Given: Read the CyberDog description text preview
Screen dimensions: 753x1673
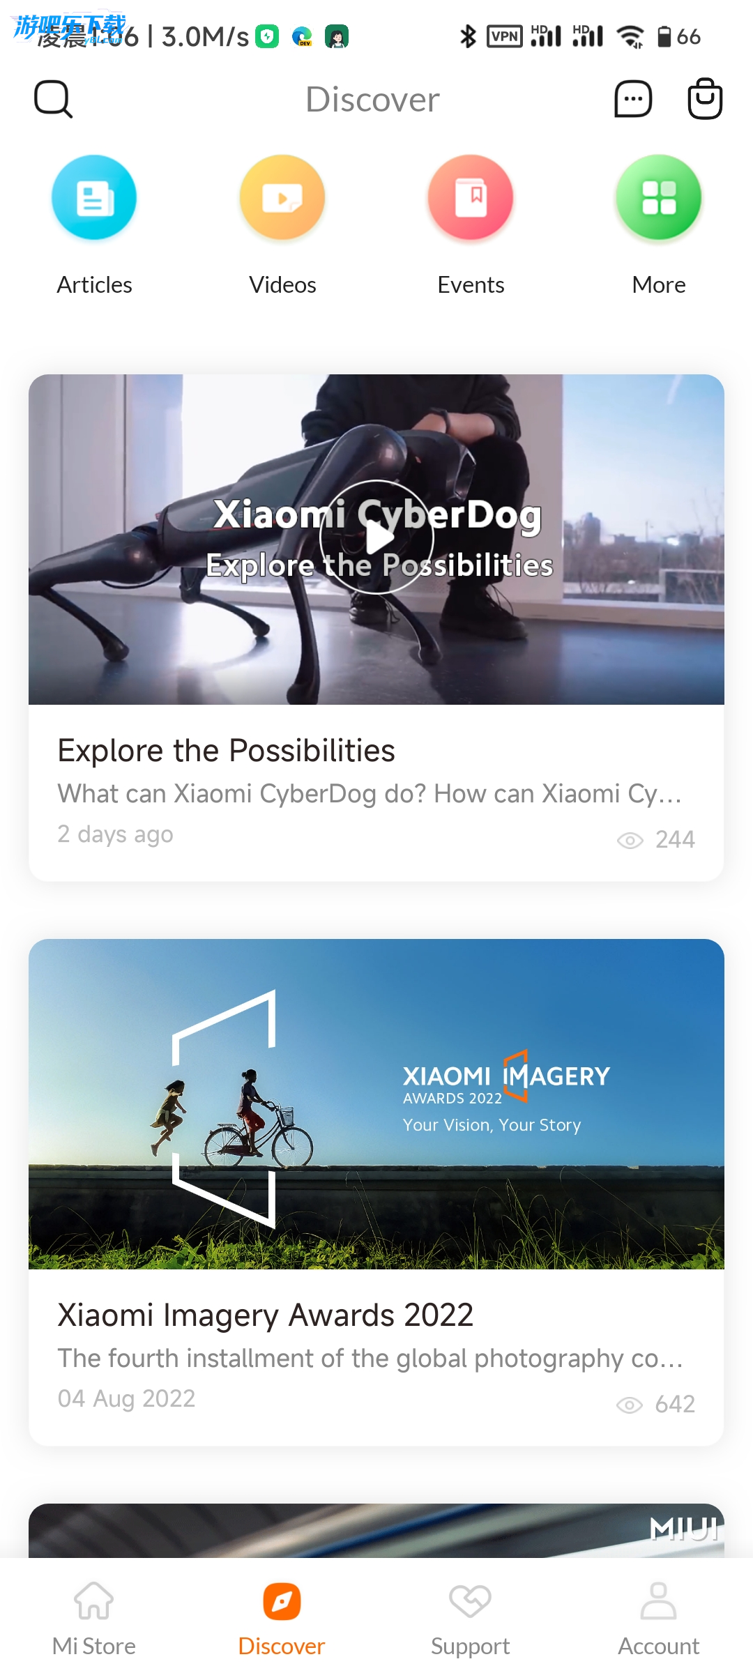Looking at the screenshot, I should [x=370, y=794].
